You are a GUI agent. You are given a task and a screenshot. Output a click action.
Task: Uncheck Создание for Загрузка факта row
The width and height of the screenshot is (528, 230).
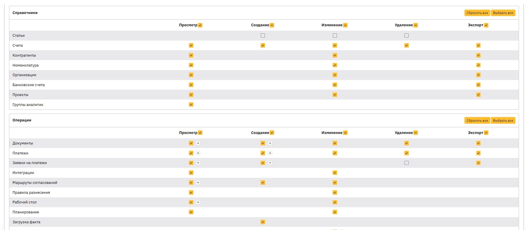click(263, 222)
